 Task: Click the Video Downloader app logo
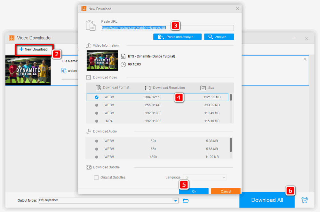[x=12, y=38]
